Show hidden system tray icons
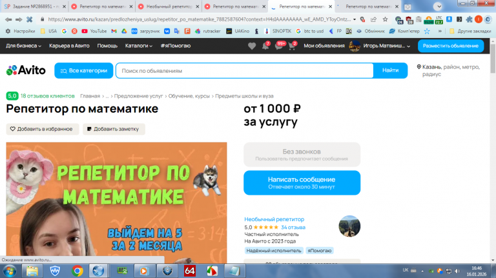The image size is (496, 278). [x=422, y=271]
